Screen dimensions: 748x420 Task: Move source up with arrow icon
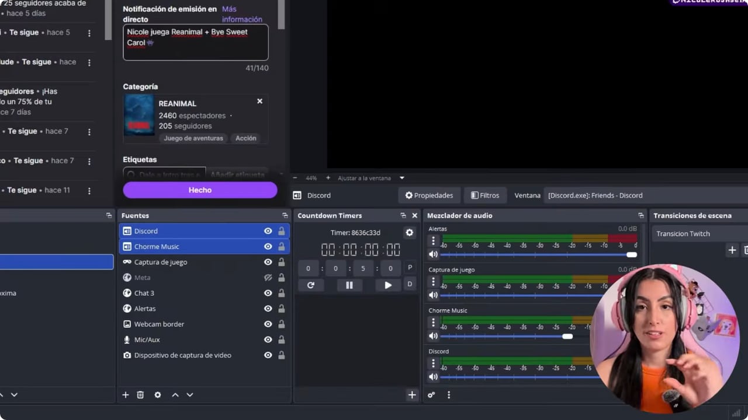[175, 395]
